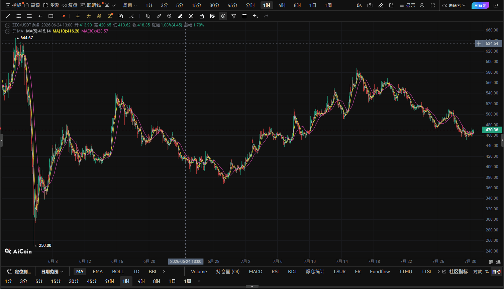Screen dimensions: 504x289
Task: Open the 高级 advanced menu
Action: coord(32,5)
